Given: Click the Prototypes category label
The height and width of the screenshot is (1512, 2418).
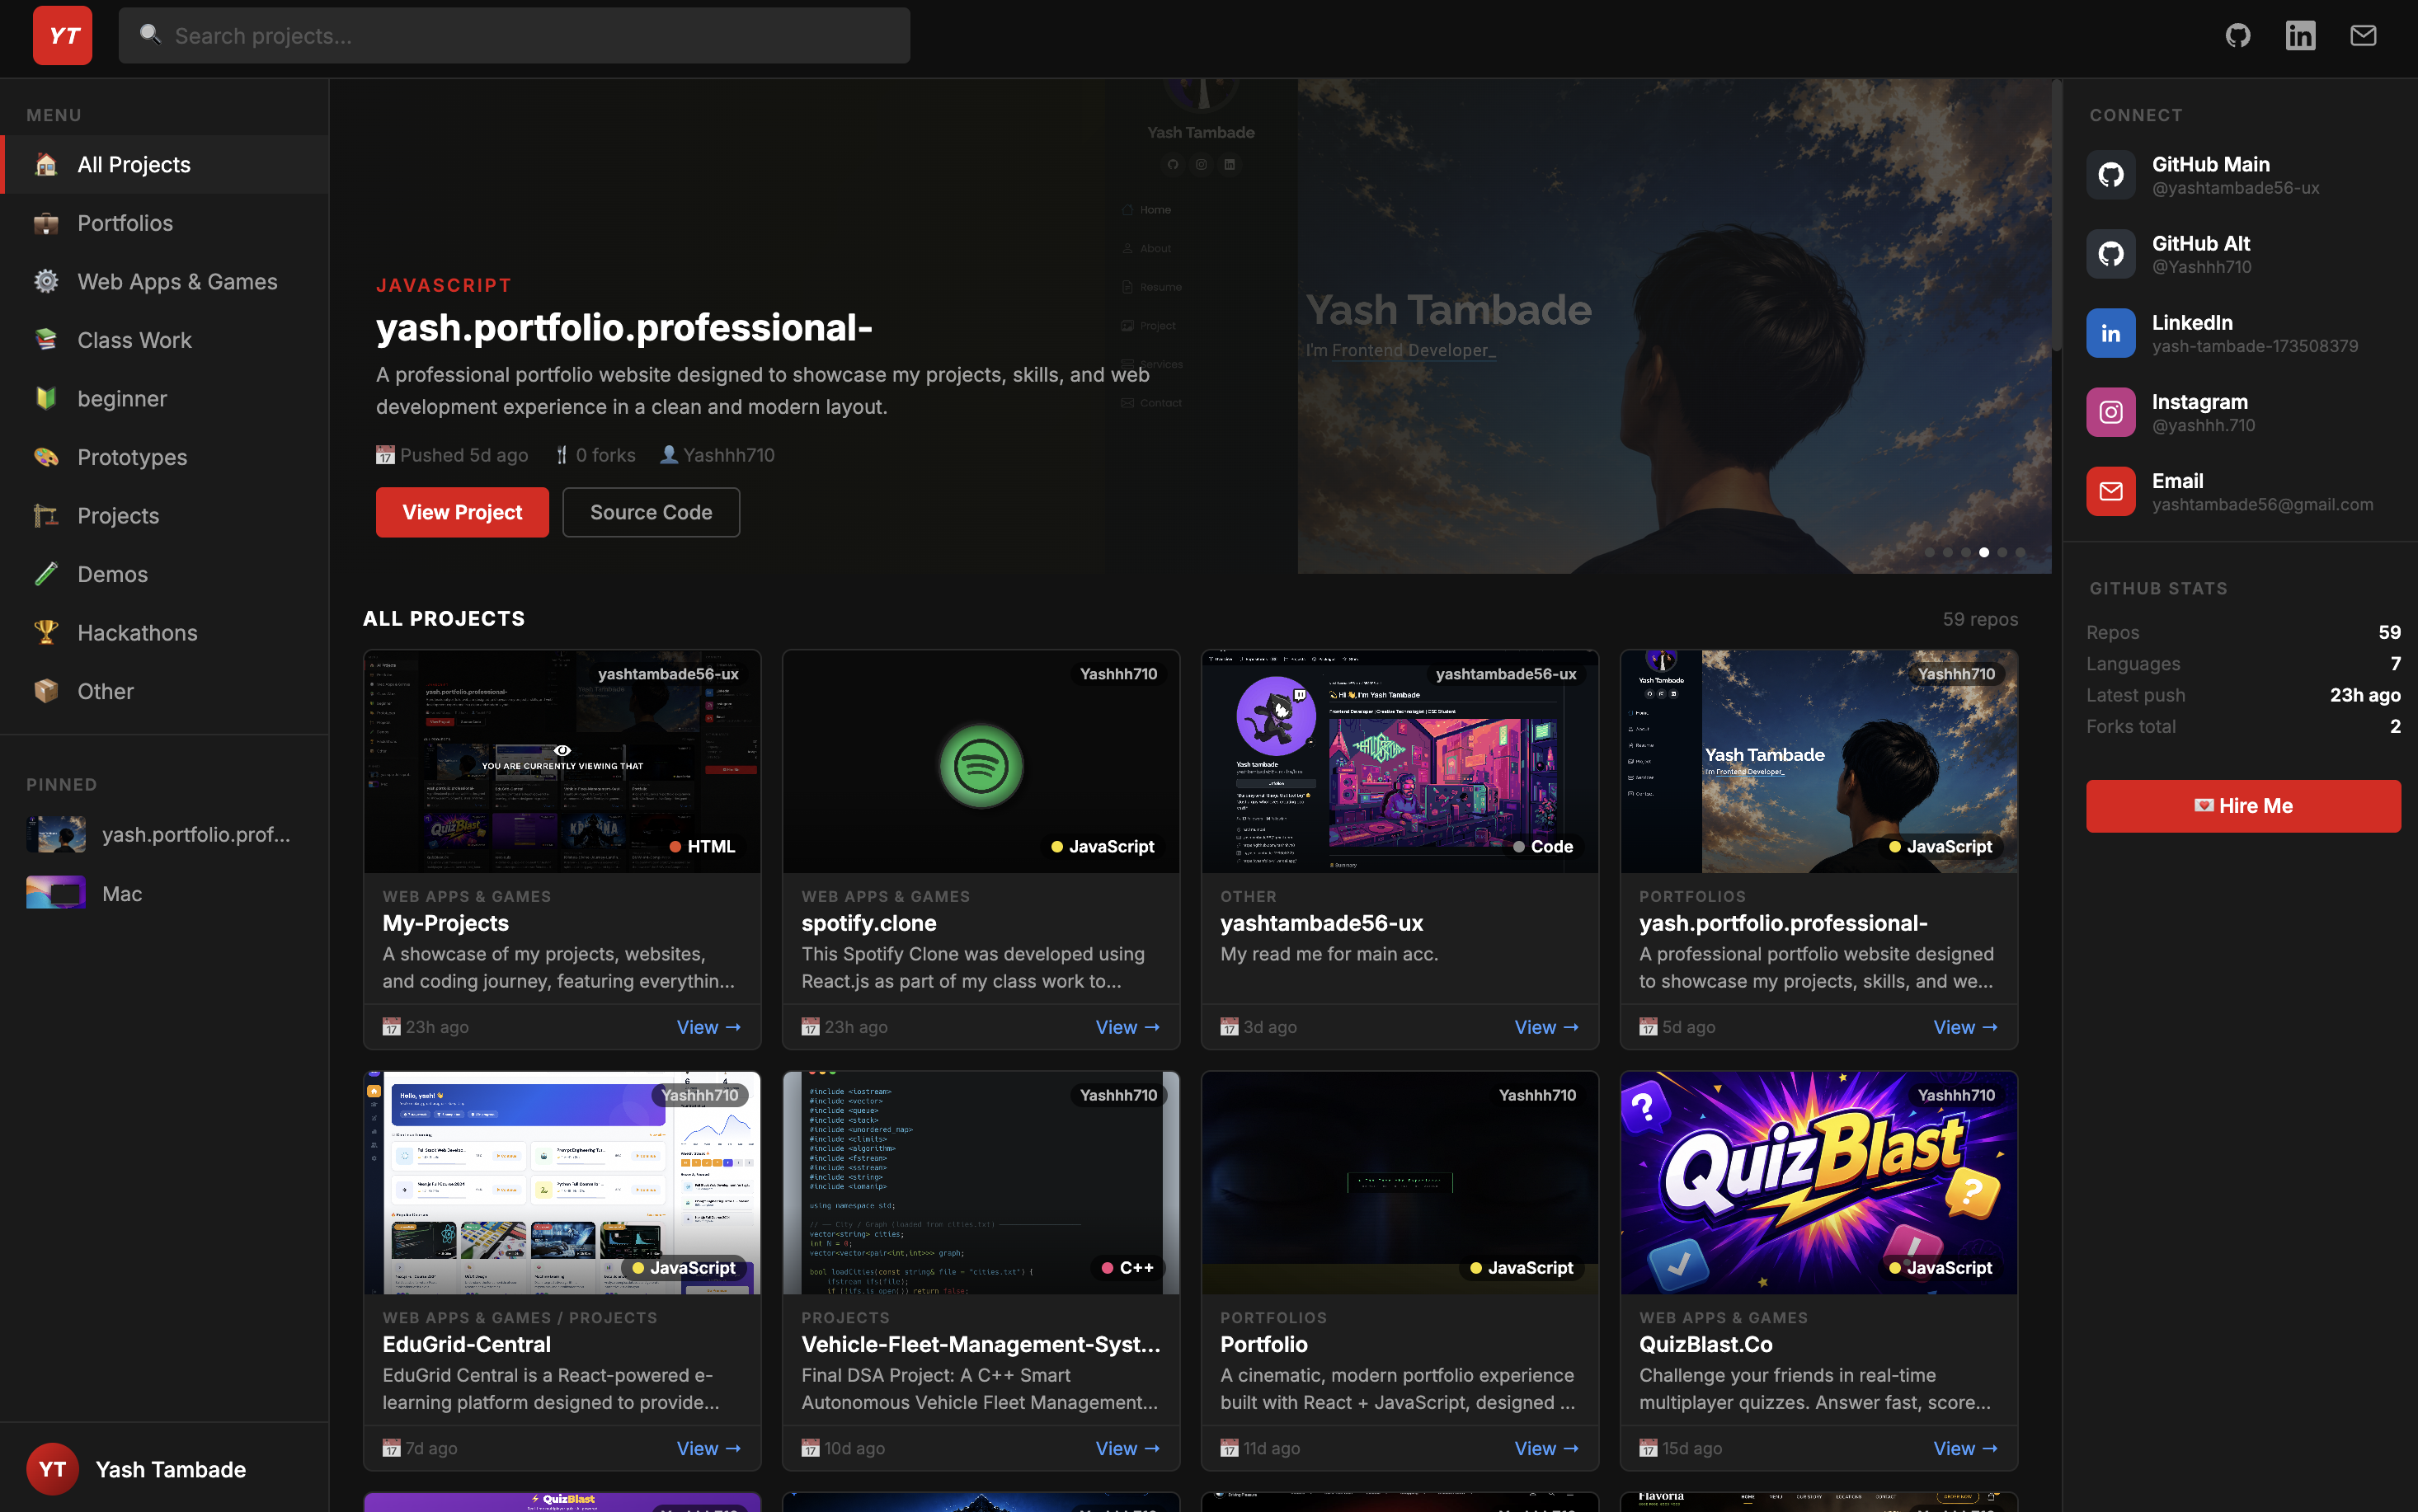Looking at the screenshot, I should [132, 457].
